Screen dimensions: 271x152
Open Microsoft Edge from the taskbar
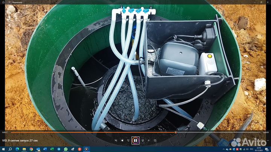(17, 149)
